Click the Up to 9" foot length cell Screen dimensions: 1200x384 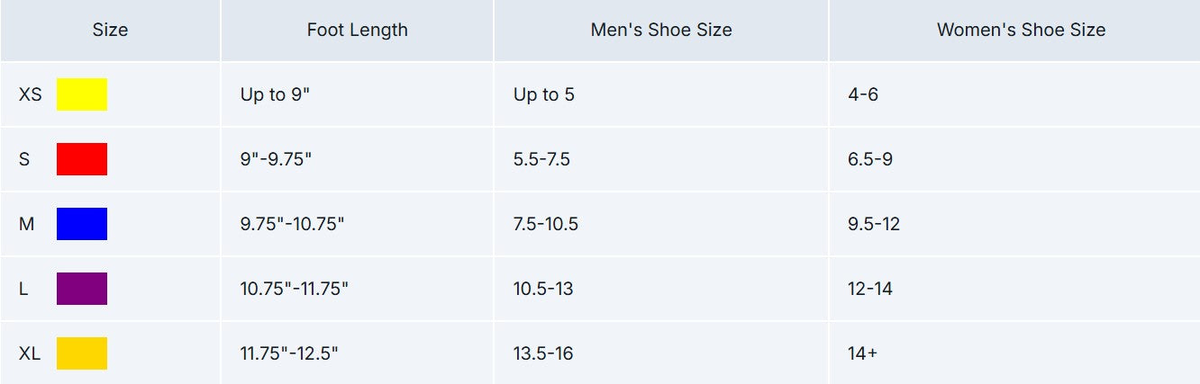275,94
